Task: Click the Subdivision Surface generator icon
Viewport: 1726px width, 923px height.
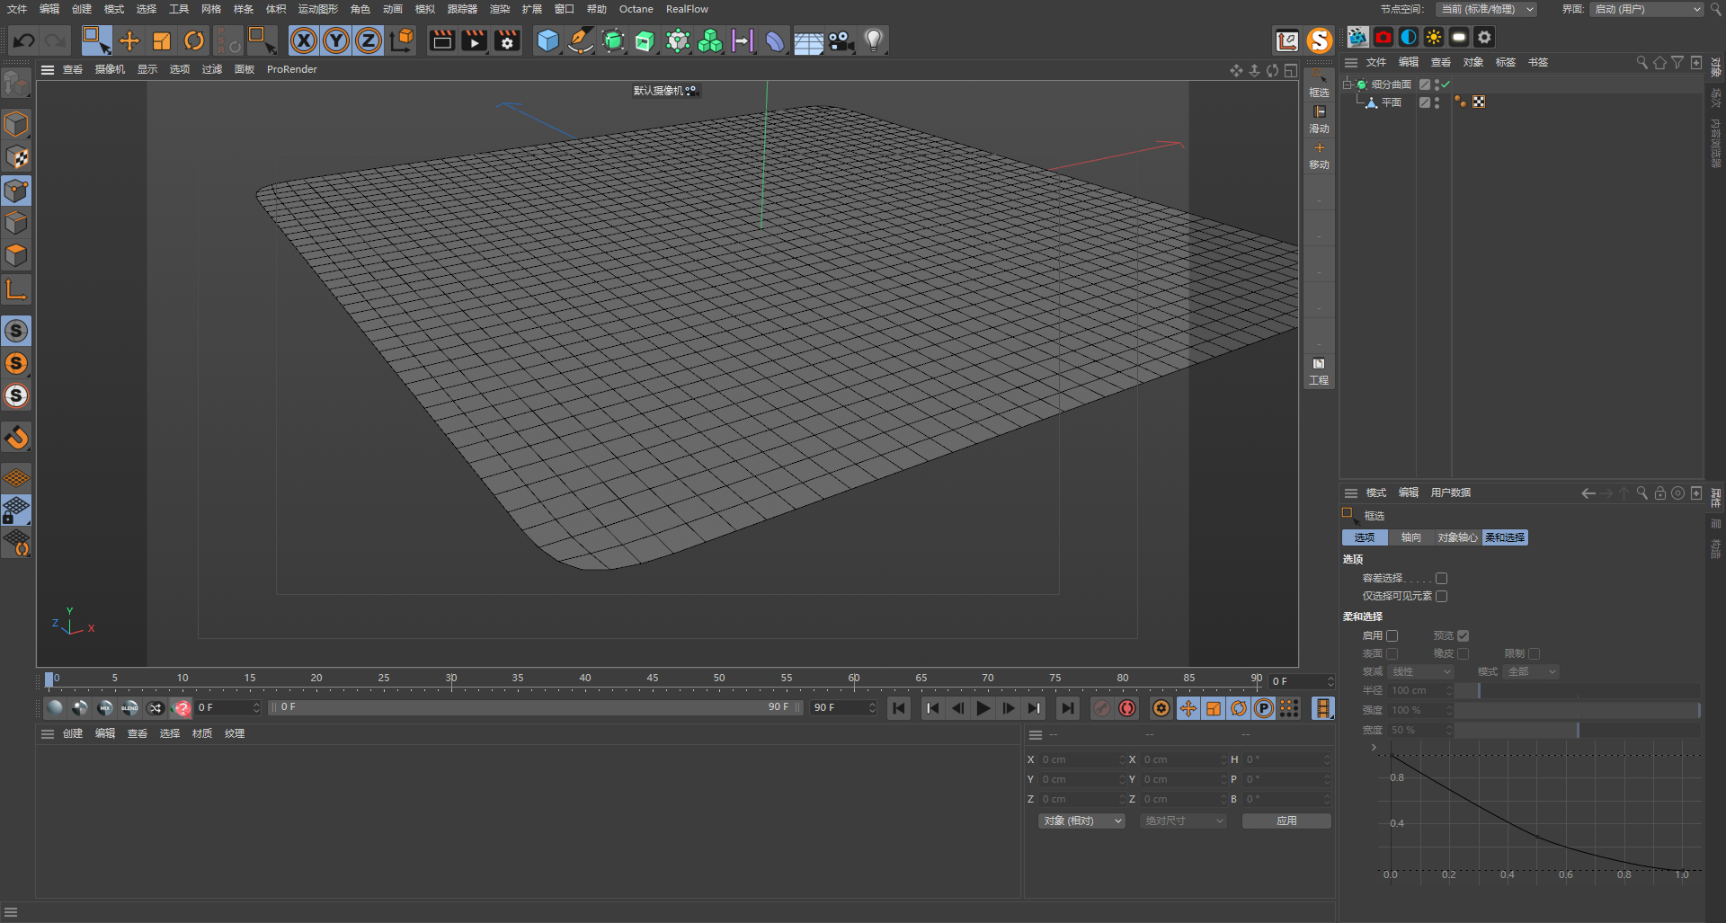Action: pyautogui.click(x=613, y=40)
